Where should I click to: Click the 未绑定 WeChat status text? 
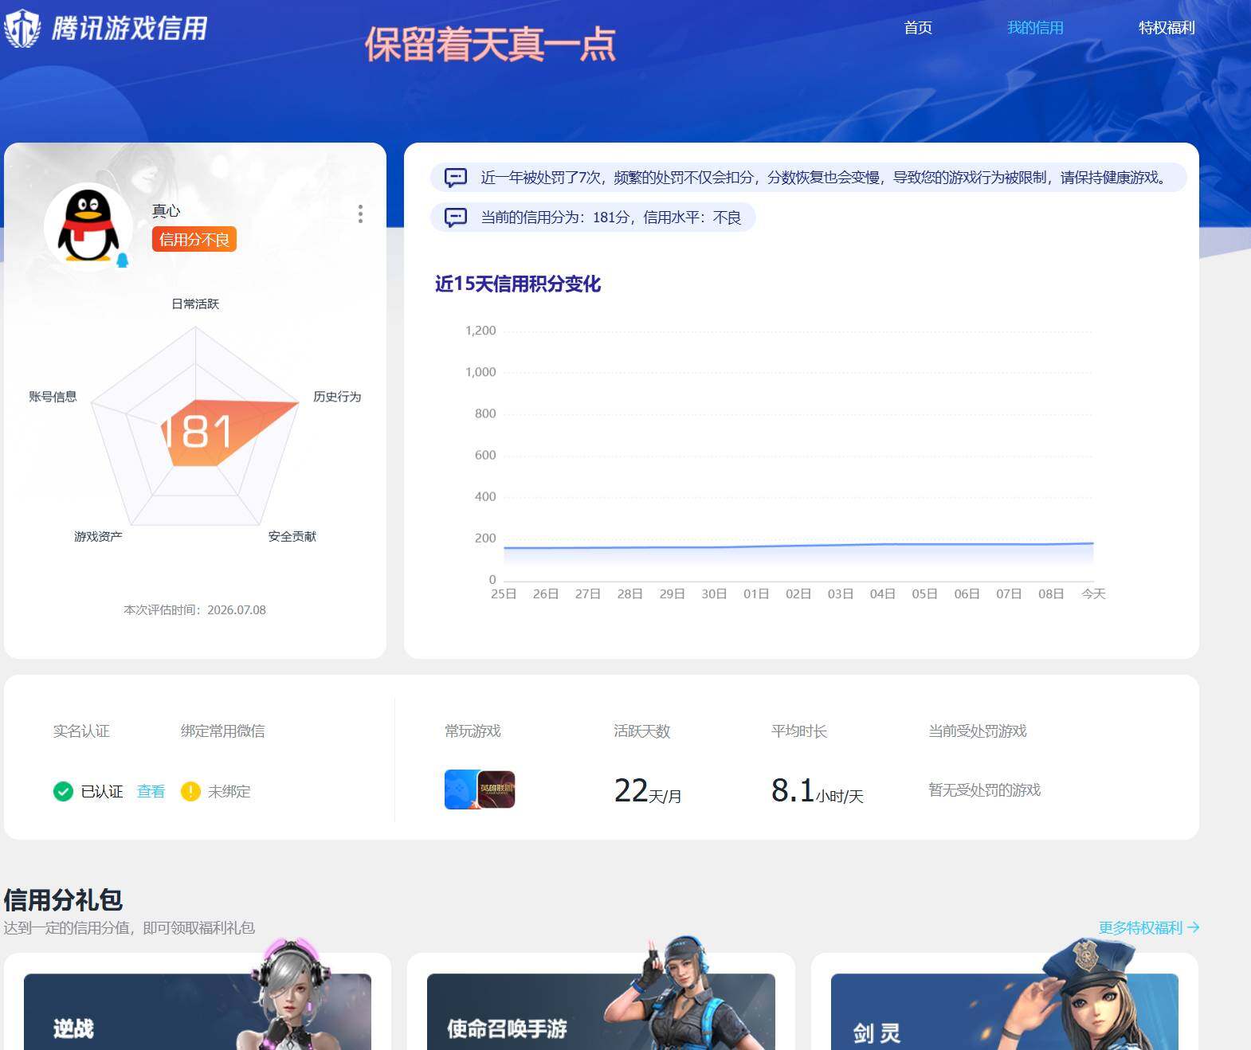(x=229, y=791)
